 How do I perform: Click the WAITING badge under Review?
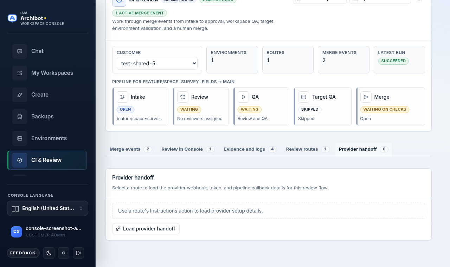click(189, 110)
